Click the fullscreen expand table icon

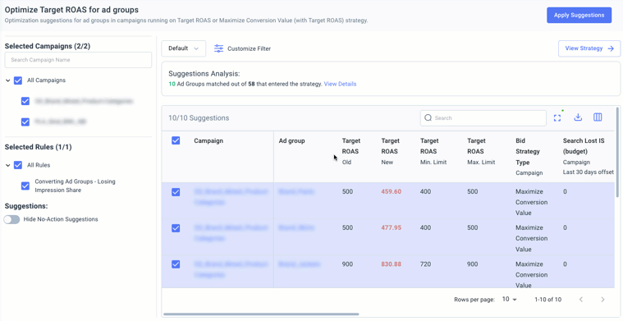point(557,118)
